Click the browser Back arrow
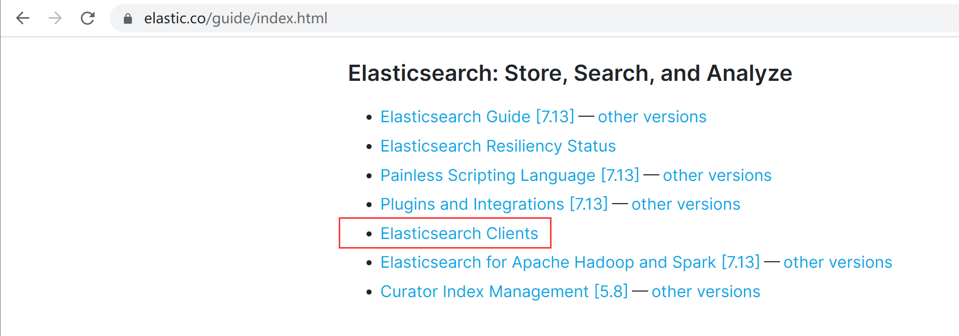Image resolution: width=959 pixels, height=336 pixels. point(23,19)
